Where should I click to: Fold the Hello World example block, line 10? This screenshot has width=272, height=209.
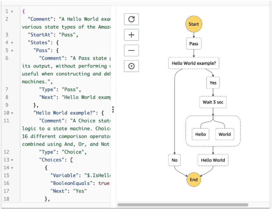pyautogui.click(x=12, y=113)
